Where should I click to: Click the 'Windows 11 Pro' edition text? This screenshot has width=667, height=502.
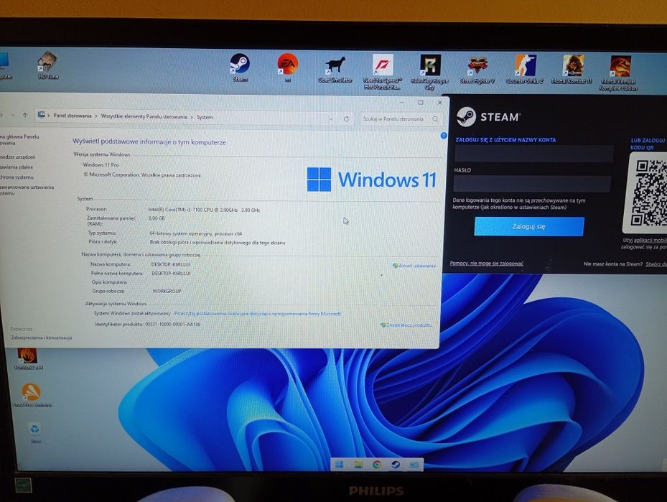click(x=101, y=164)
